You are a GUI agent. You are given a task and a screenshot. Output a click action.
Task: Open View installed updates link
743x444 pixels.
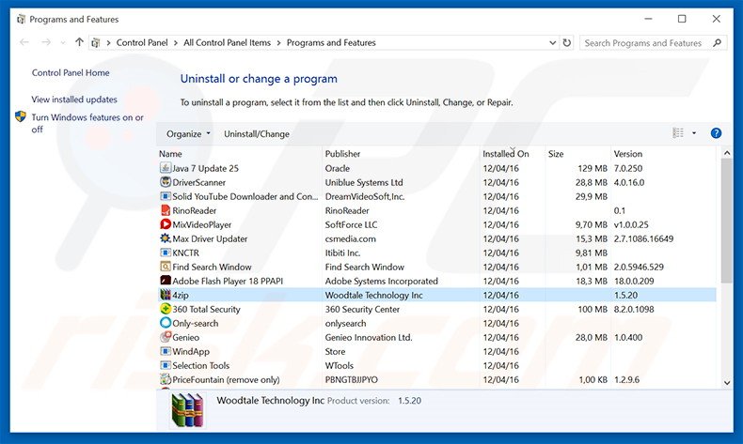(74, 100)
